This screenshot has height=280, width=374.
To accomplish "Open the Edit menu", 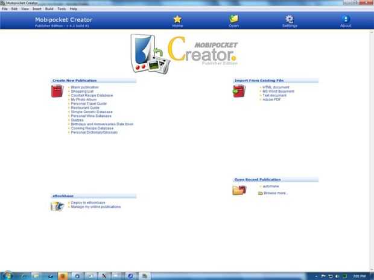I will (x=14, y=9).
